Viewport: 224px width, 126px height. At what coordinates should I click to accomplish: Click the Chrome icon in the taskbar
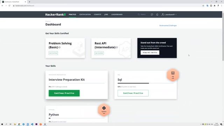coord(19,124)
